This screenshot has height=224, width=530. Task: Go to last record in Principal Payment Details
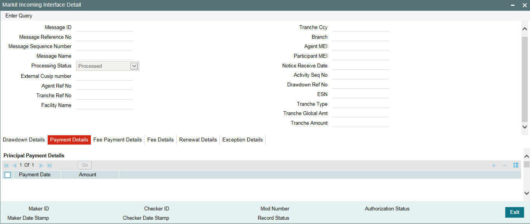coord(49,165)
